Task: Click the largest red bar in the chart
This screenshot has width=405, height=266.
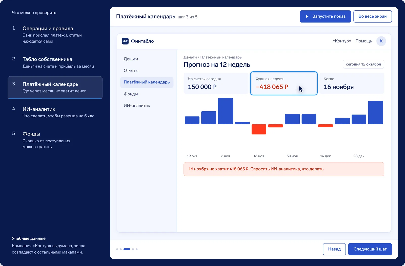Action: click(259, 129)
